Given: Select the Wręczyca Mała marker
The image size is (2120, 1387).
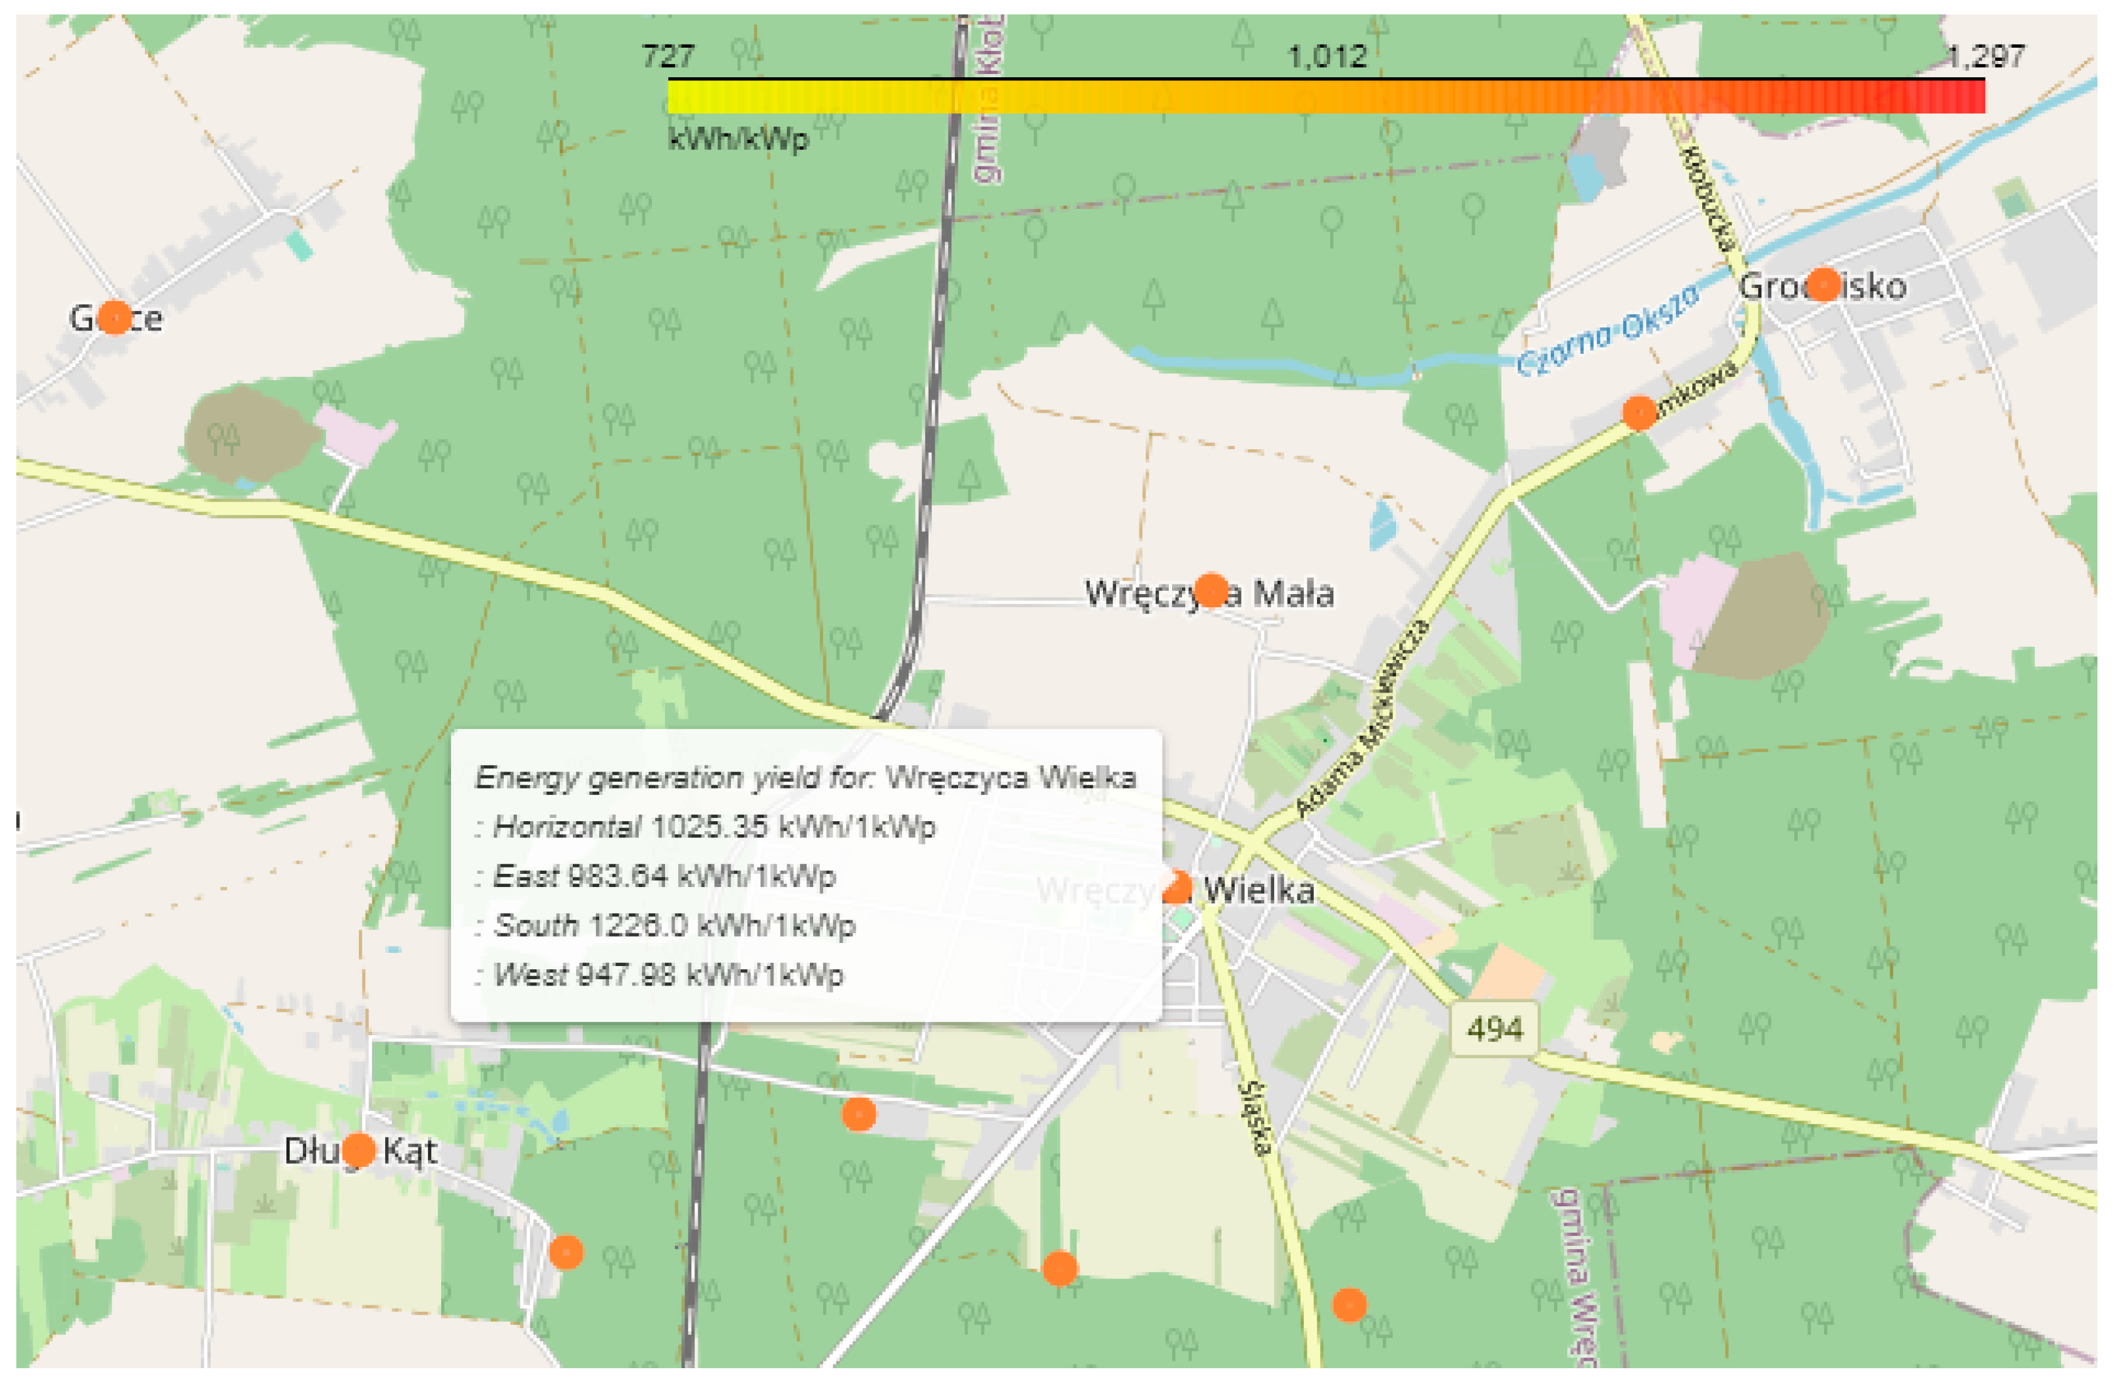Looking at the screenshot, I should [1212, 590].
